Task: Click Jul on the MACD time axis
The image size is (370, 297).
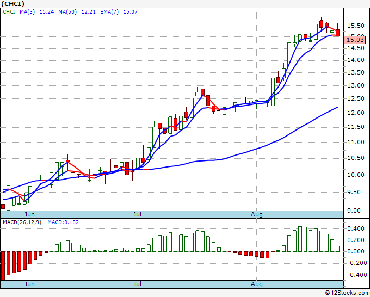Action: click(x=137, y=284)
